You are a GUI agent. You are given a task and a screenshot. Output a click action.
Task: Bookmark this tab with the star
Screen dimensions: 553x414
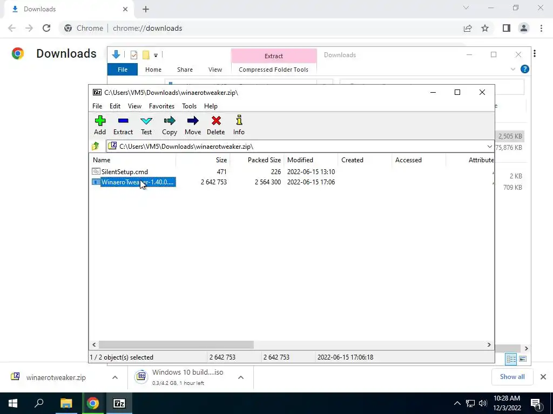(485, 28)
